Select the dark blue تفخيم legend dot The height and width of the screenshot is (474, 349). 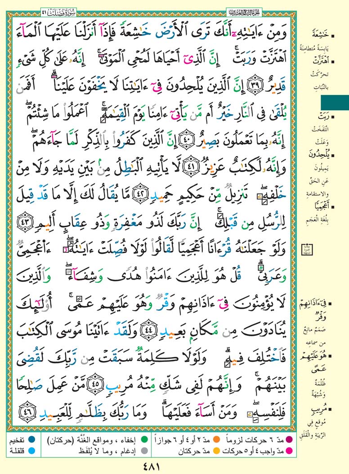(x=31, y=440)
